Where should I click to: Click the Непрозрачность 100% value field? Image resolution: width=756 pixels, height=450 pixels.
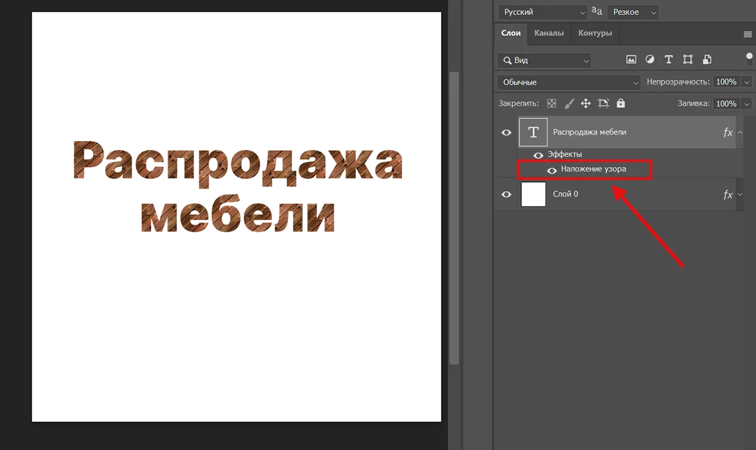(726, 82)
